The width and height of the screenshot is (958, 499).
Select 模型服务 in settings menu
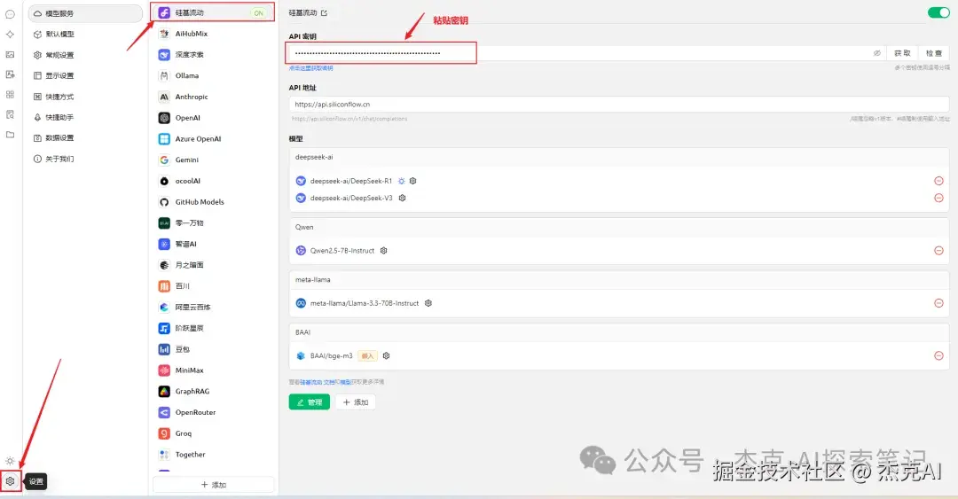tap(85, 13)
